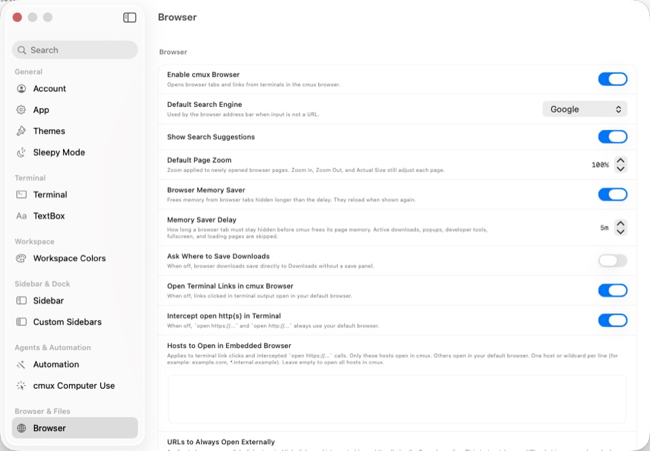Click the Default Search Engine label
Viewport: 650px width, 451px height.
[x=204, y=104]
